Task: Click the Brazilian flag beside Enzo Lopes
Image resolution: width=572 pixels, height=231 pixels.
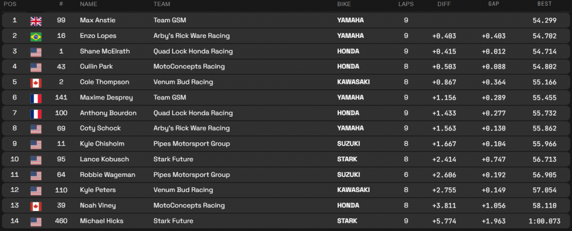Action: 36,36
